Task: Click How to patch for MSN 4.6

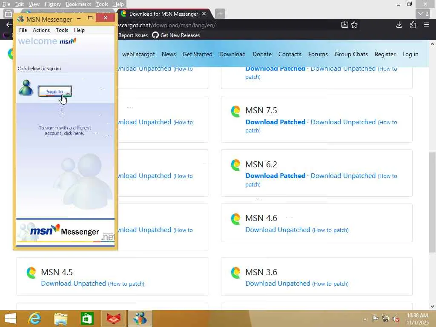Action: (x=330, y=230)
